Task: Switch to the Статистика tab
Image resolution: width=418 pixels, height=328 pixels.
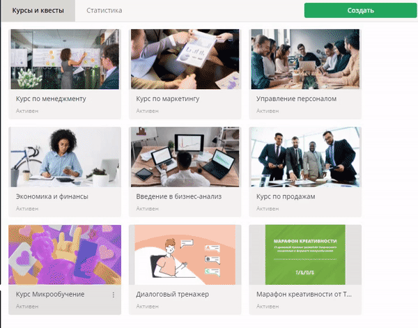Action: click(104, 10)
